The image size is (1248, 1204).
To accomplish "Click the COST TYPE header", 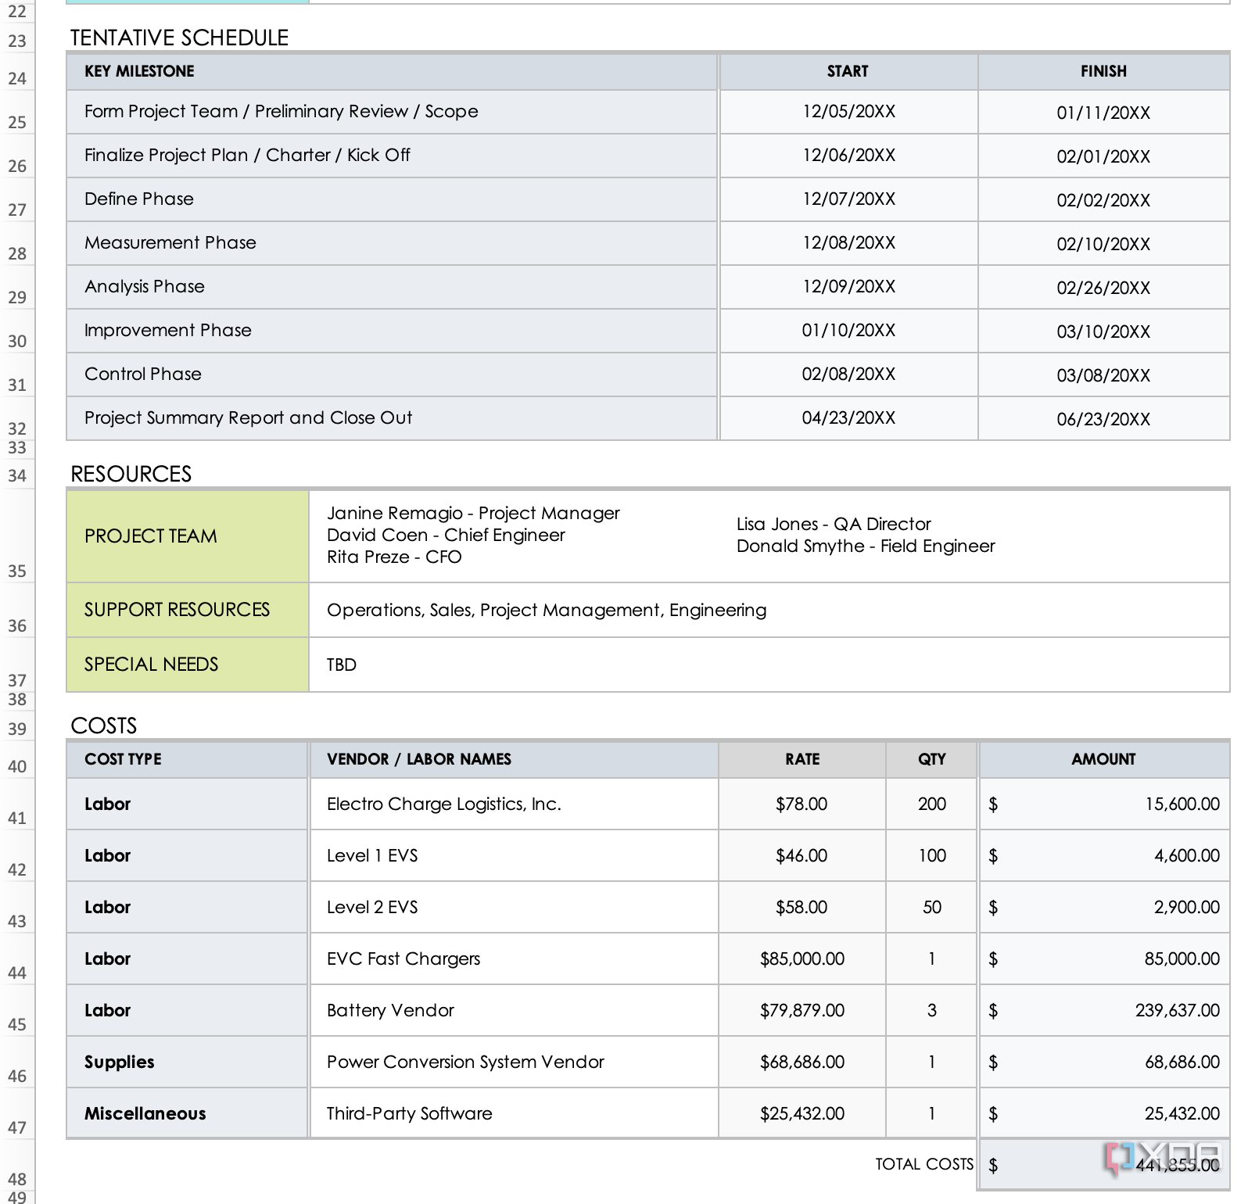I will tap(187, 759).
